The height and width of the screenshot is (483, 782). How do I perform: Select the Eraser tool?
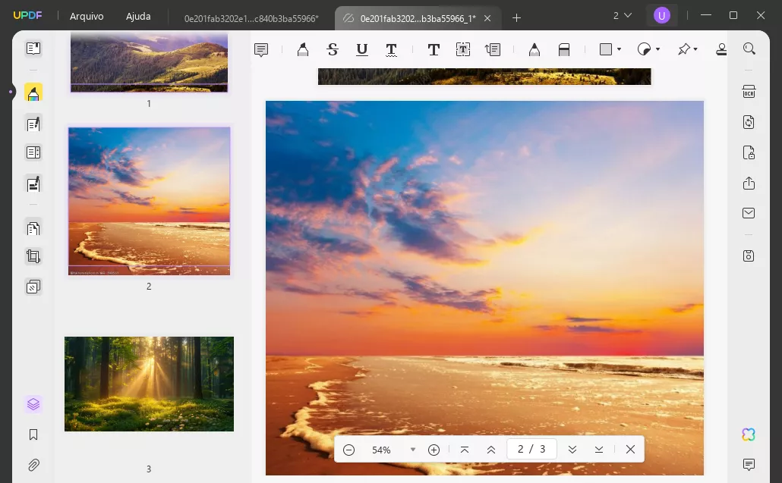(564, 49)
